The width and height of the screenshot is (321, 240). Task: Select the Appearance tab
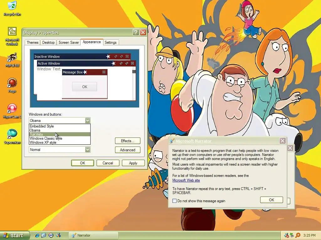[92, 42]
